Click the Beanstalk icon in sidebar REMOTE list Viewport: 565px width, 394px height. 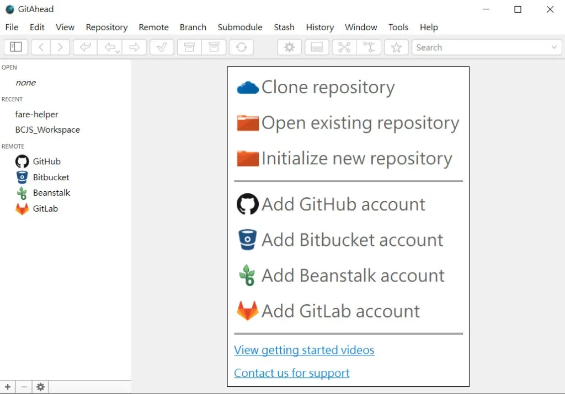tap(22, 193)
